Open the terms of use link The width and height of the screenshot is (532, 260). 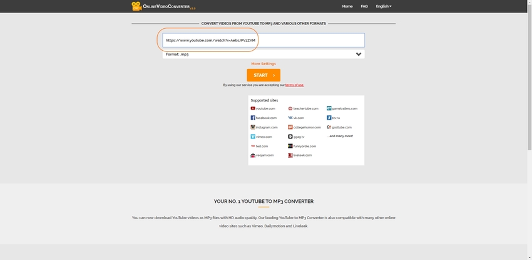pyautogui.click(x=295, y=85)
